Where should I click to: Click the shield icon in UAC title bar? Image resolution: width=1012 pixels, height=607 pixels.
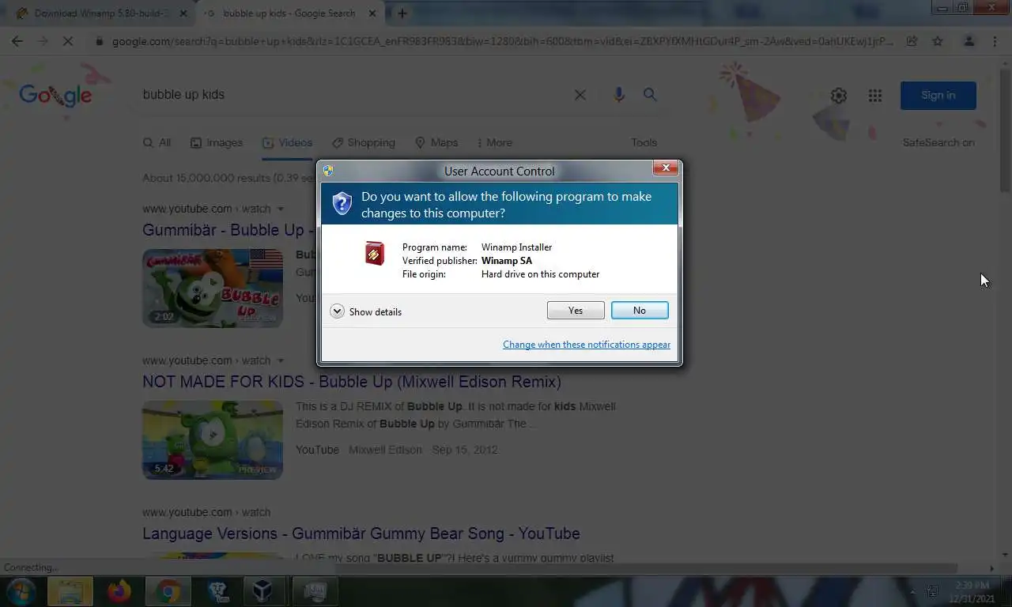tap(328, 171)
